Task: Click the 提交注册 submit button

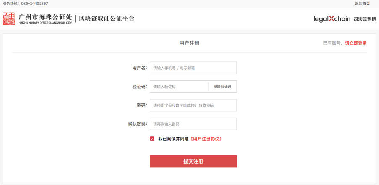Action: (193, 161)
